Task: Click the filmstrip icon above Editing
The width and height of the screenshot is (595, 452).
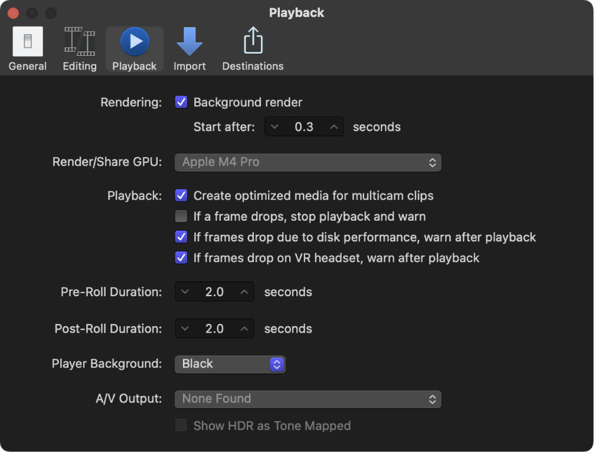Action: pos(79,40)
